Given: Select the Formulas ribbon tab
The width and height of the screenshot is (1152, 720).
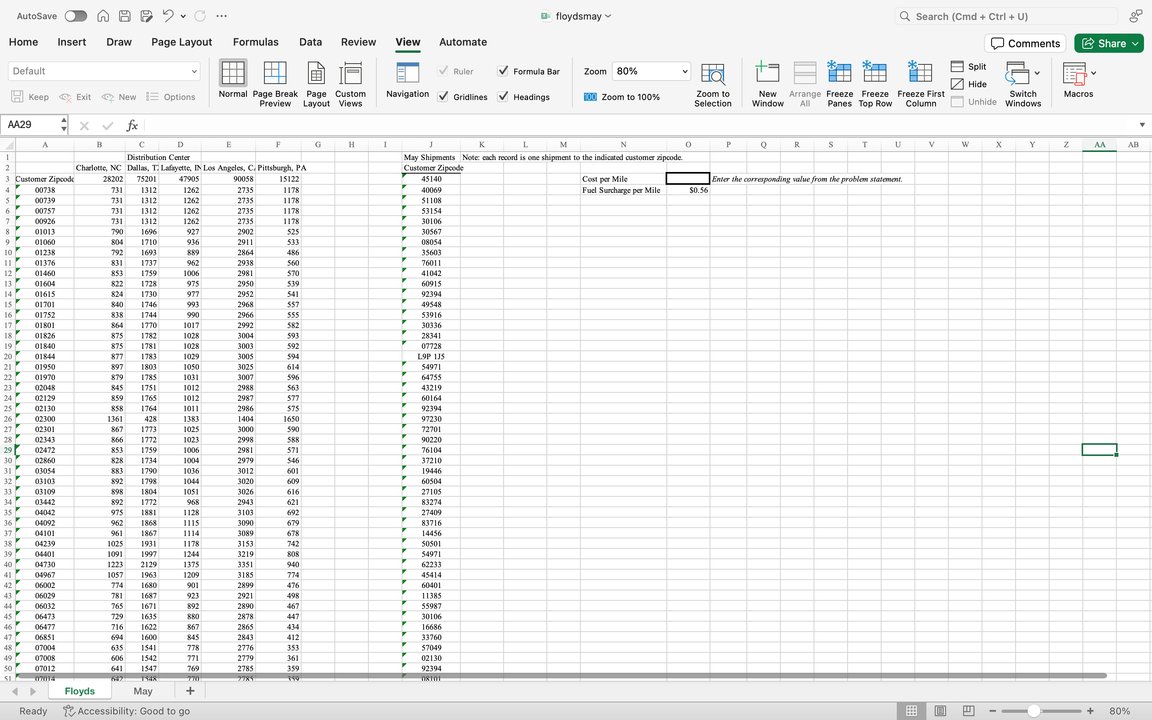Looking at the screenshot, I should (256, 42).
